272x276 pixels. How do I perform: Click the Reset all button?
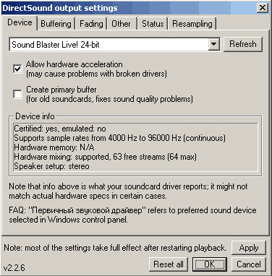click(169, 264)
